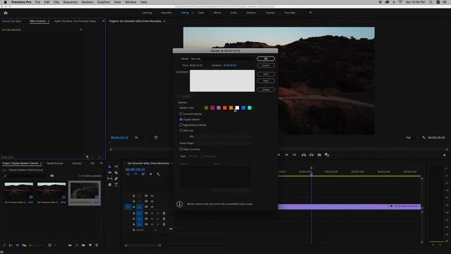The height and width of the screenshot is (254, 451).
Task: Toggle the timeline Linked Selection button
Action: (143, 174)
